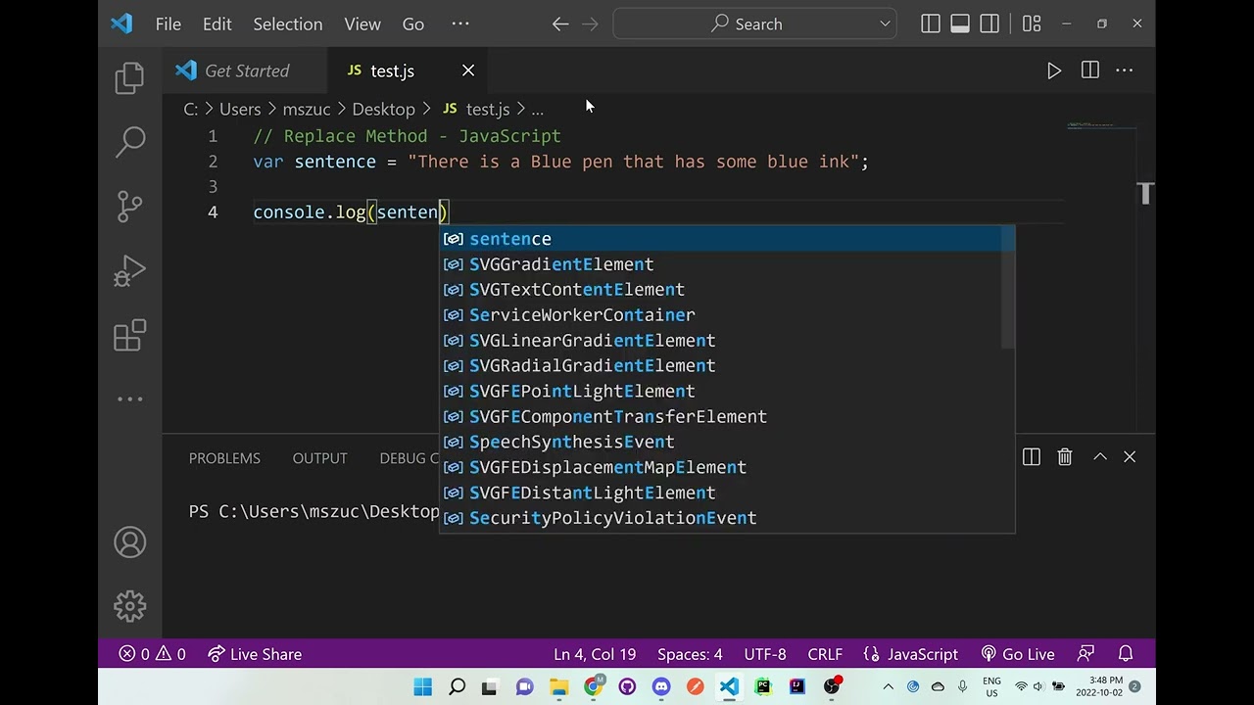This screenshot has width=1254, height=705.
Task: Open the Run and Debug view
Action: (x=129, y=271)
